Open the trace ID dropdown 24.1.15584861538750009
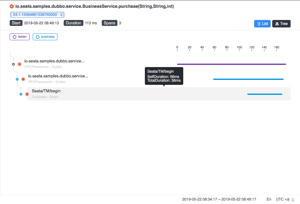300x204 pixels. (37, 15)
